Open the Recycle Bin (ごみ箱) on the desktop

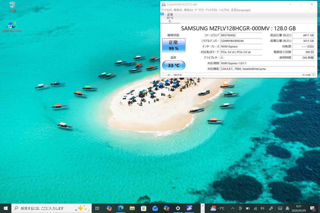(x=12, y=6)
